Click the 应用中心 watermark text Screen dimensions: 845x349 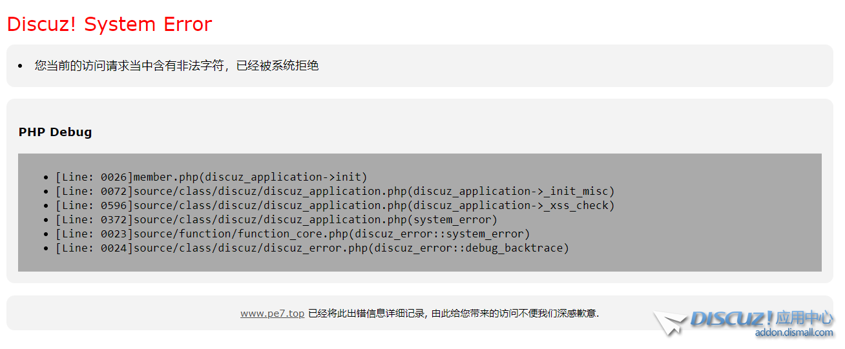(x=804, y=317)
